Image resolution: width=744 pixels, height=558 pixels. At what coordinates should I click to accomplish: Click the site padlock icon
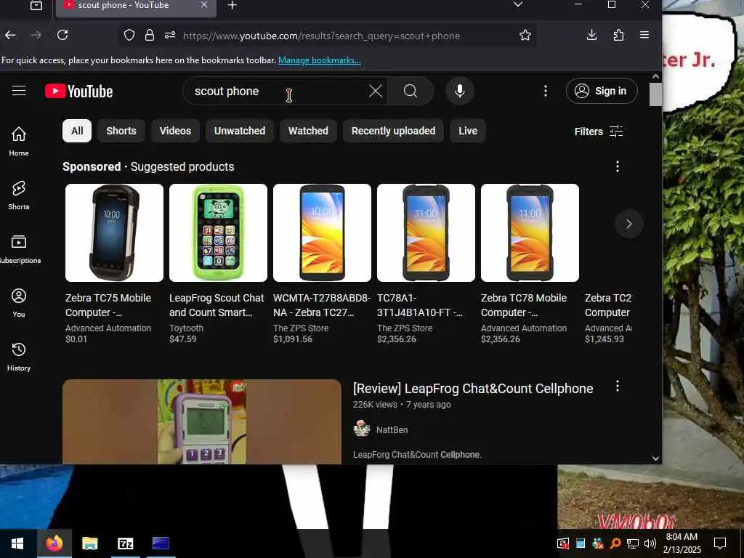point(150,35)
